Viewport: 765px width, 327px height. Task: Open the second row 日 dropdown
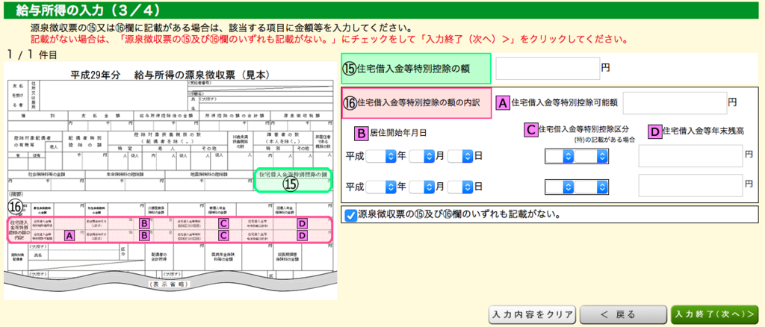pyautogui.click(x=460, y=186)
